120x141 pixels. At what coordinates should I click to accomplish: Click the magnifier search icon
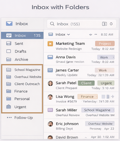point(52,24)
